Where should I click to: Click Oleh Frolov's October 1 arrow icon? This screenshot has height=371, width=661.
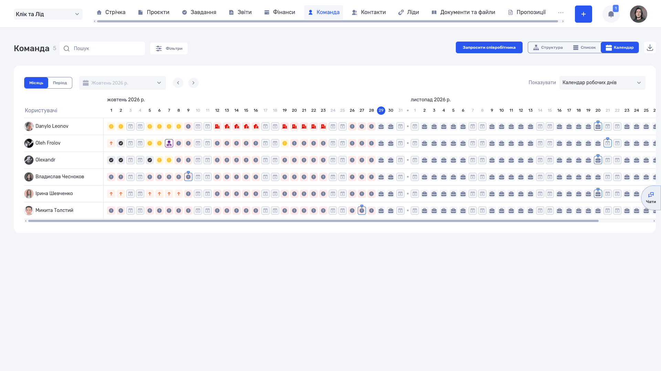(x=111, y=143)
